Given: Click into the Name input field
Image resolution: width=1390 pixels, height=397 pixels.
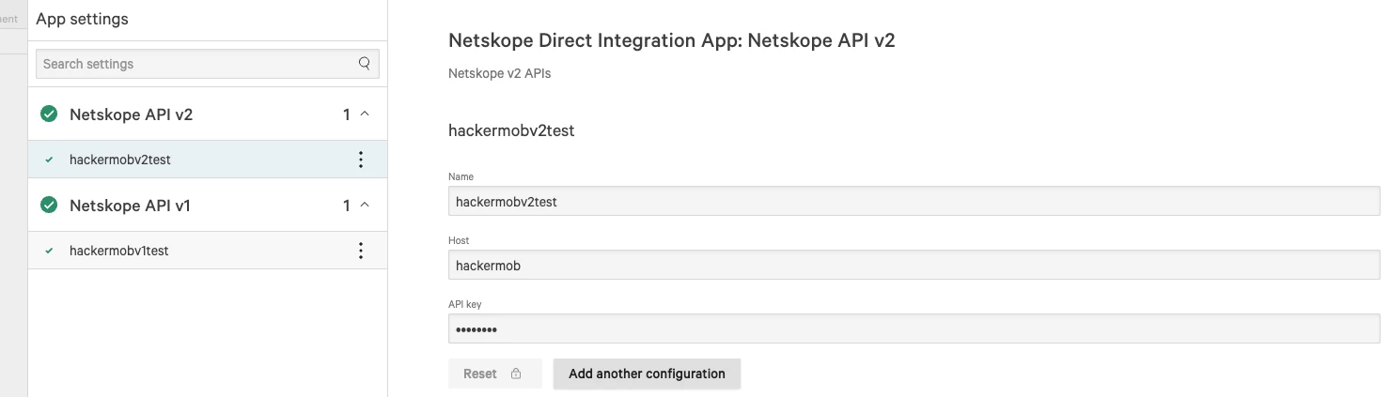Looking at the screenshot, I should click(914, 201).
